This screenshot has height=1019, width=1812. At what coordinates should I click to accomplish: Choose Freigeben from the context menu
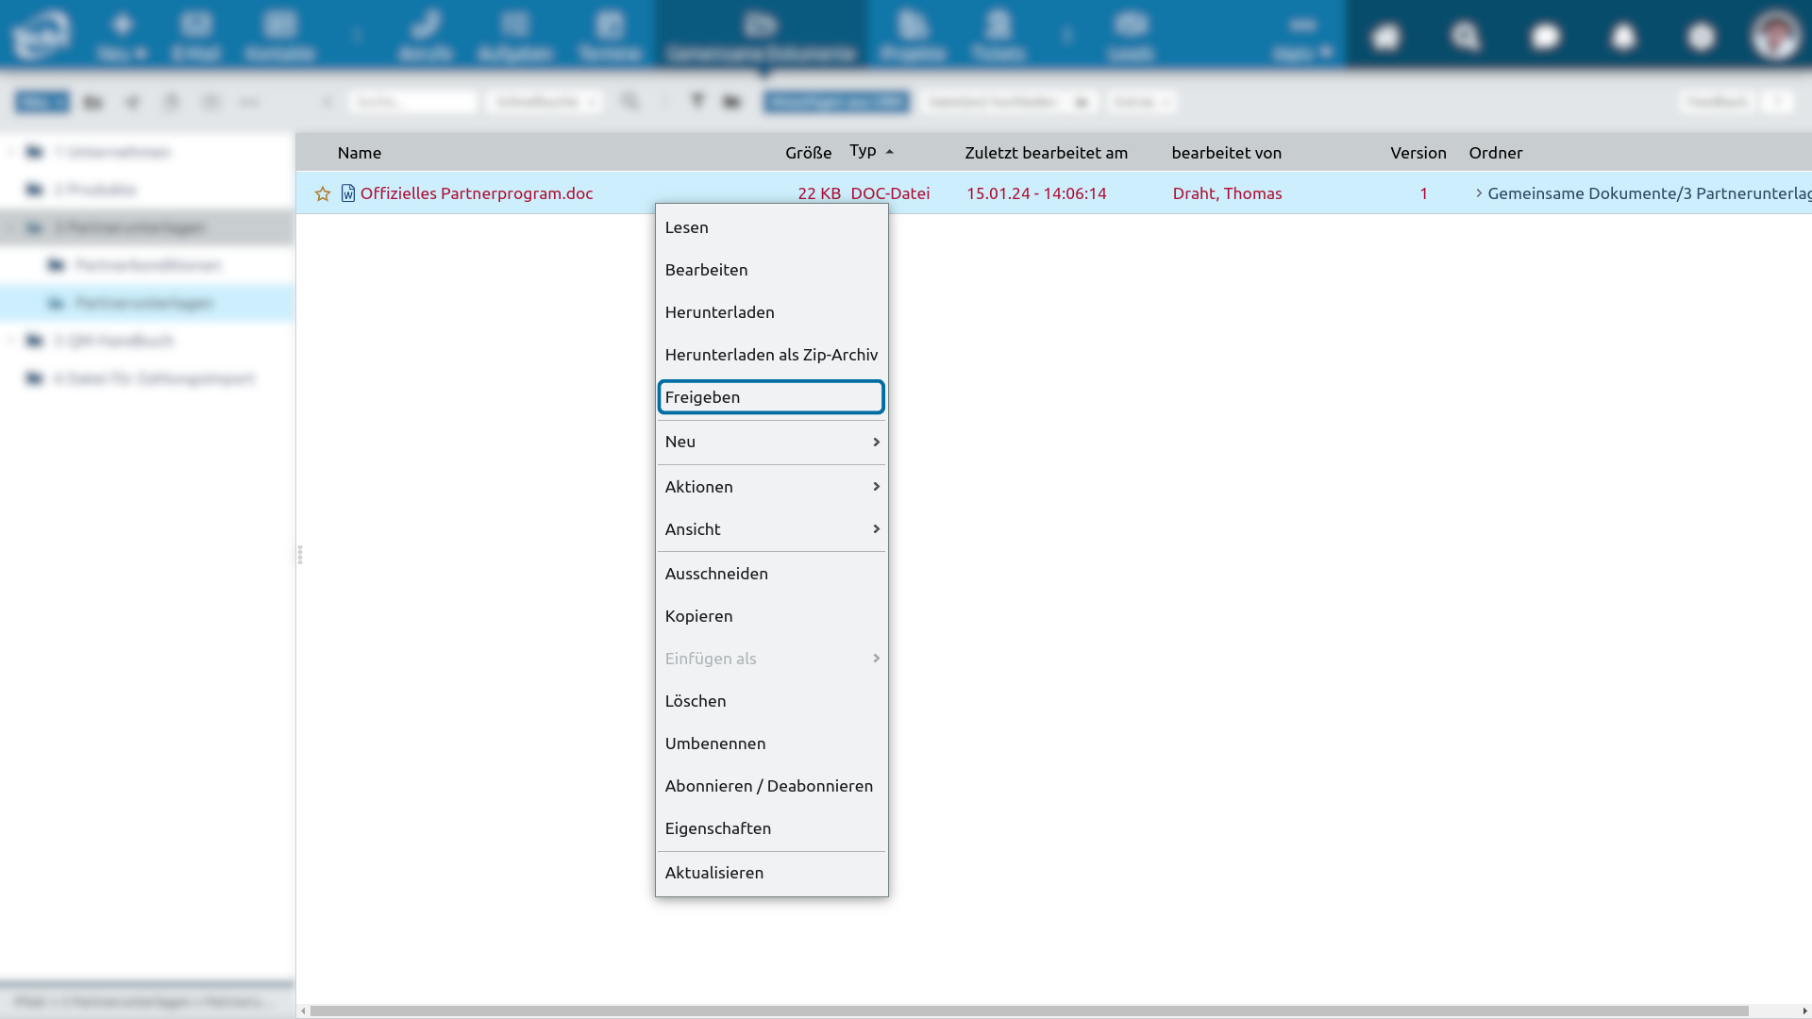tap(771, 397)
